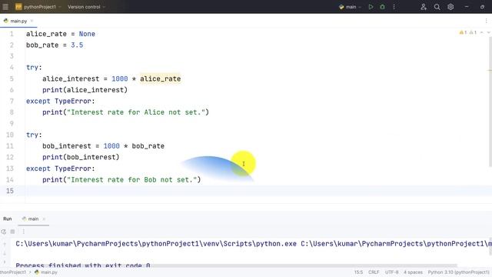Click the None value on line 1

click(87, 34)
